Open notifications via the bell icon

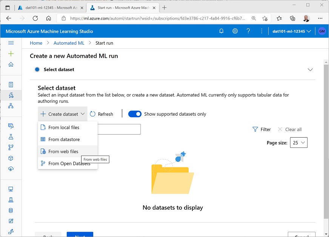[221, 31]
